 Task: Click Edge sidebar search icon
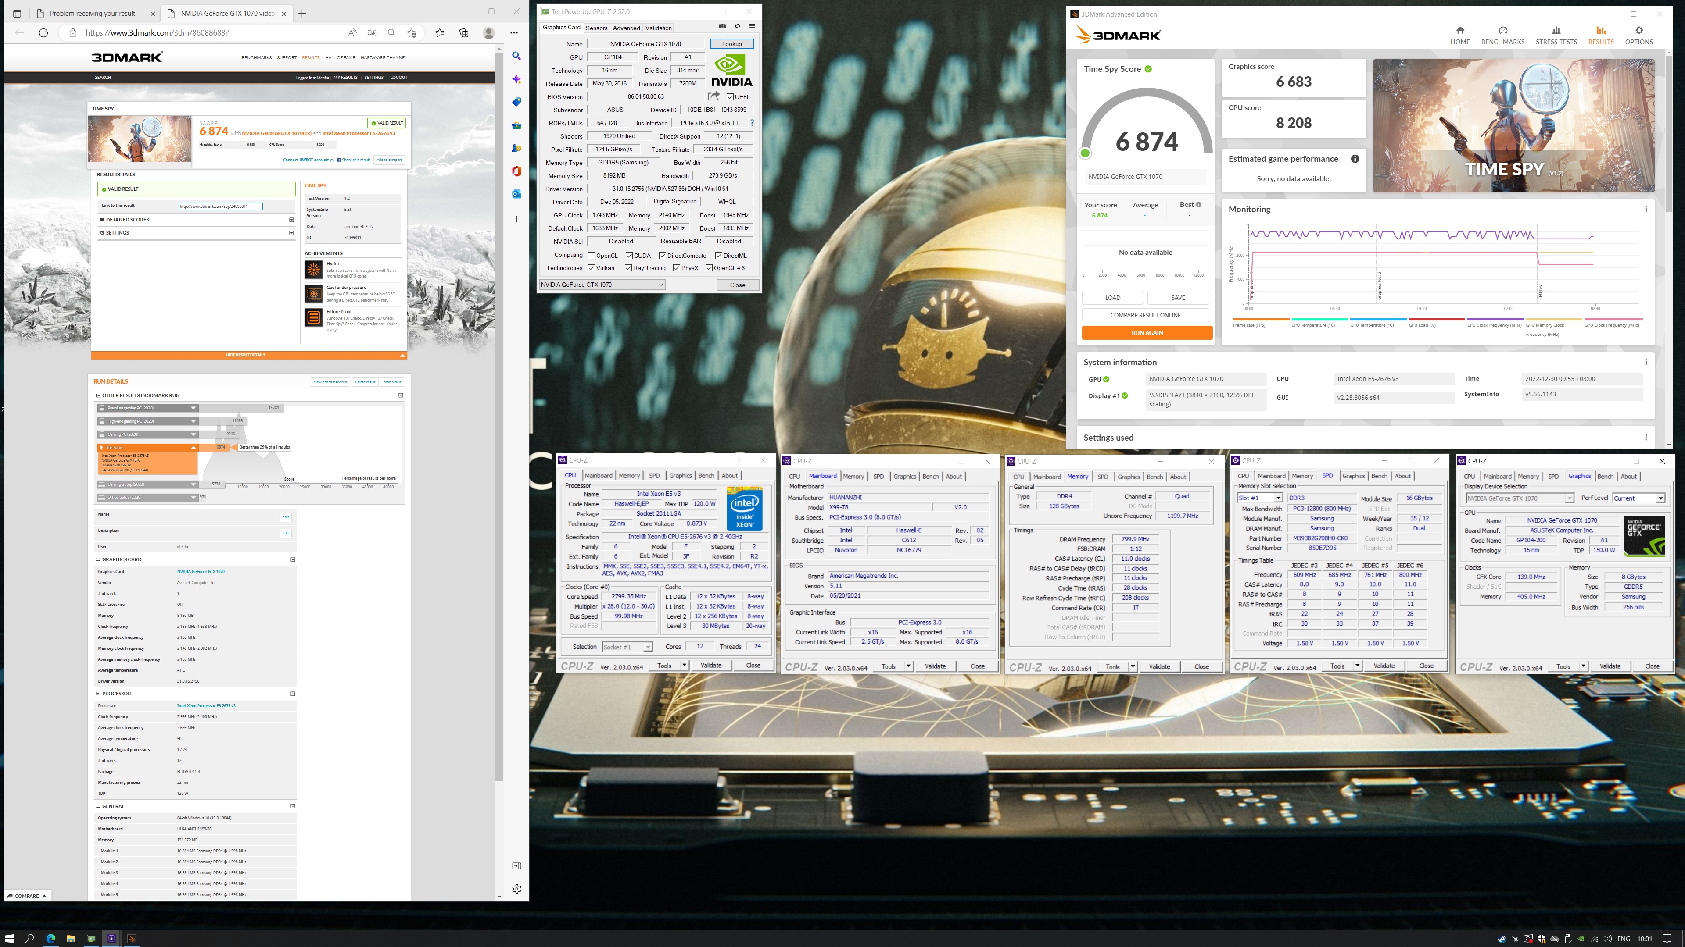[516, 56]
